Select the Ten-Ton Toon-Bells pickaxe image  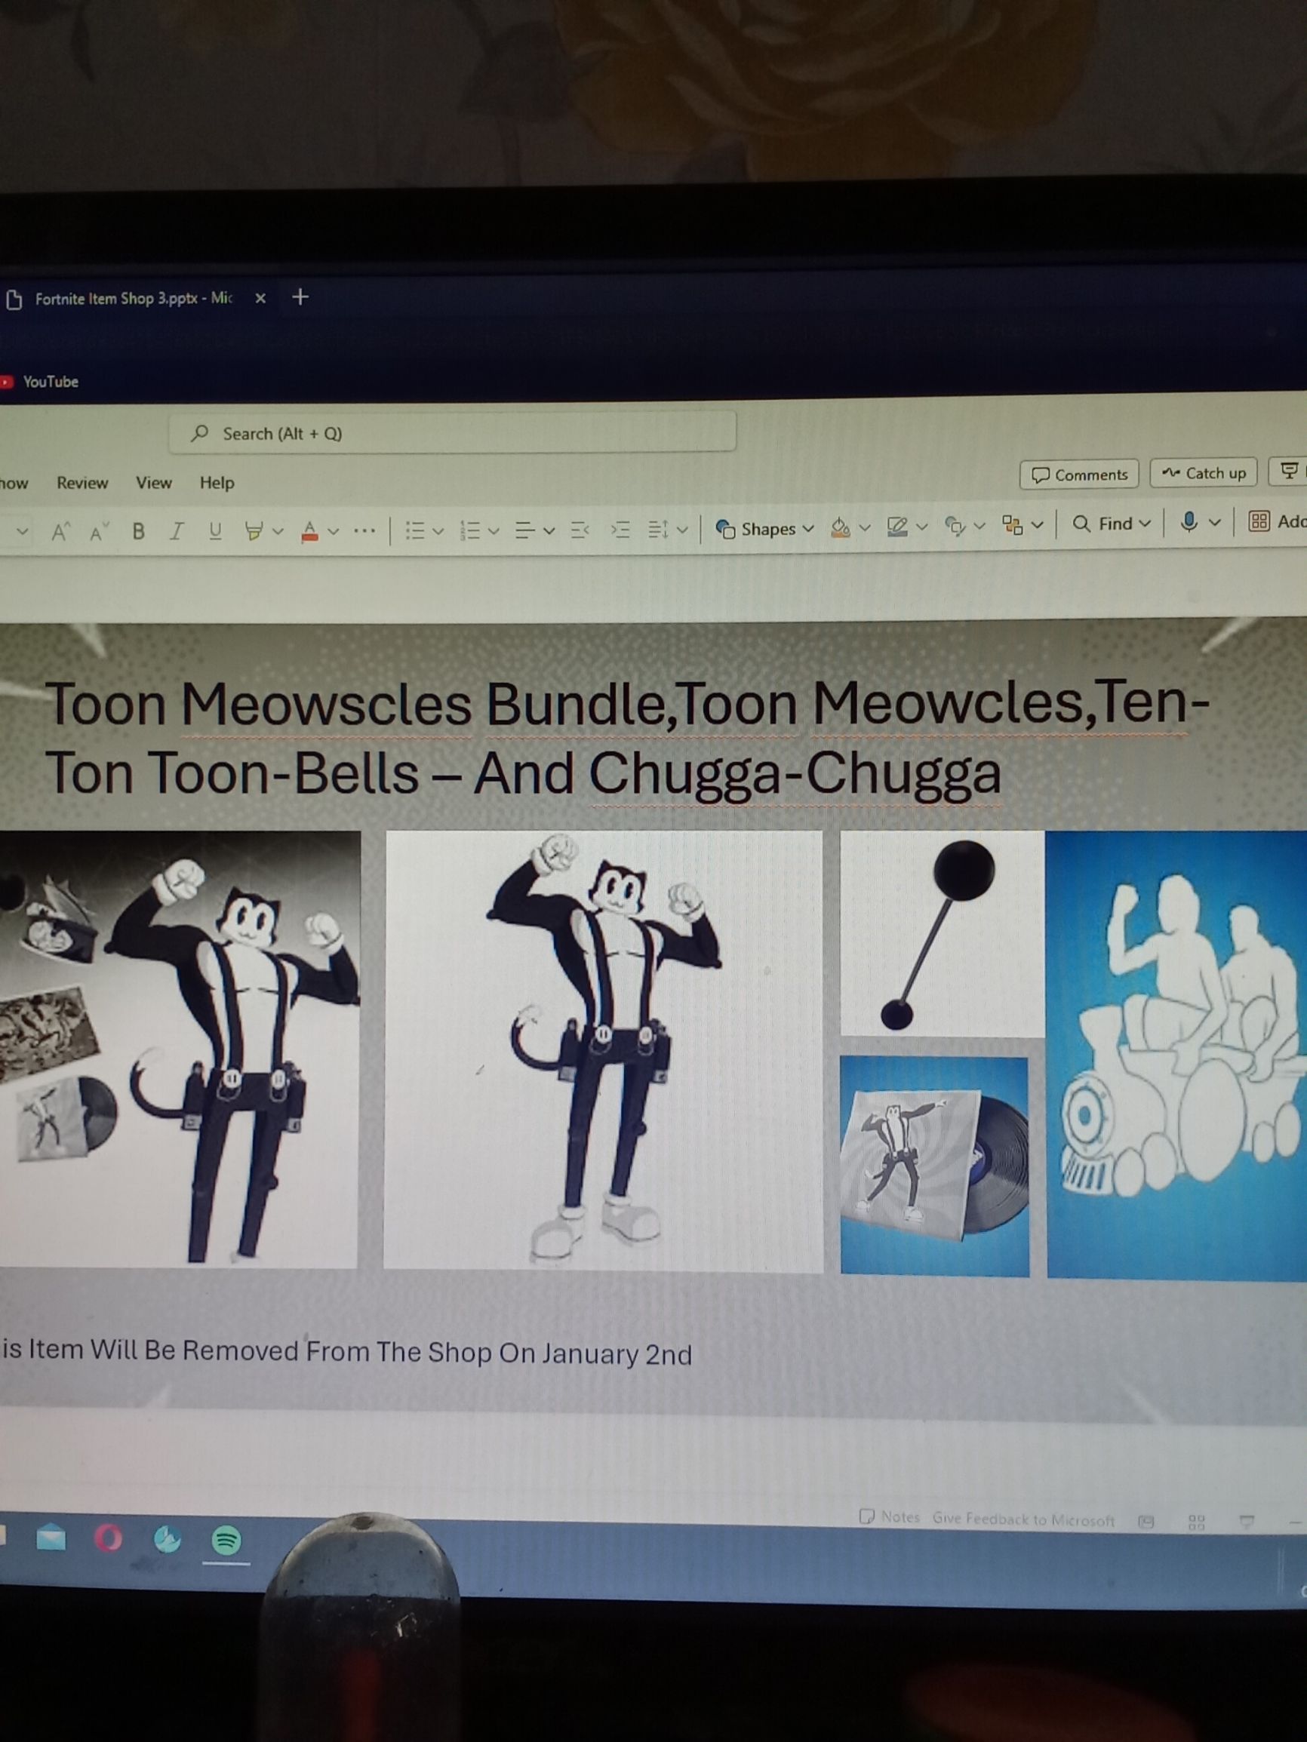[x=943, y=933]
